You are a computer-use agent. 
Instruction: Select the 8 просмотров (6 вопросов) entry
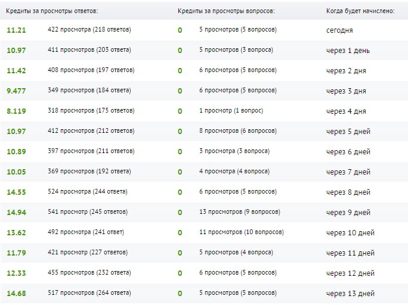(x=238, y=131)
